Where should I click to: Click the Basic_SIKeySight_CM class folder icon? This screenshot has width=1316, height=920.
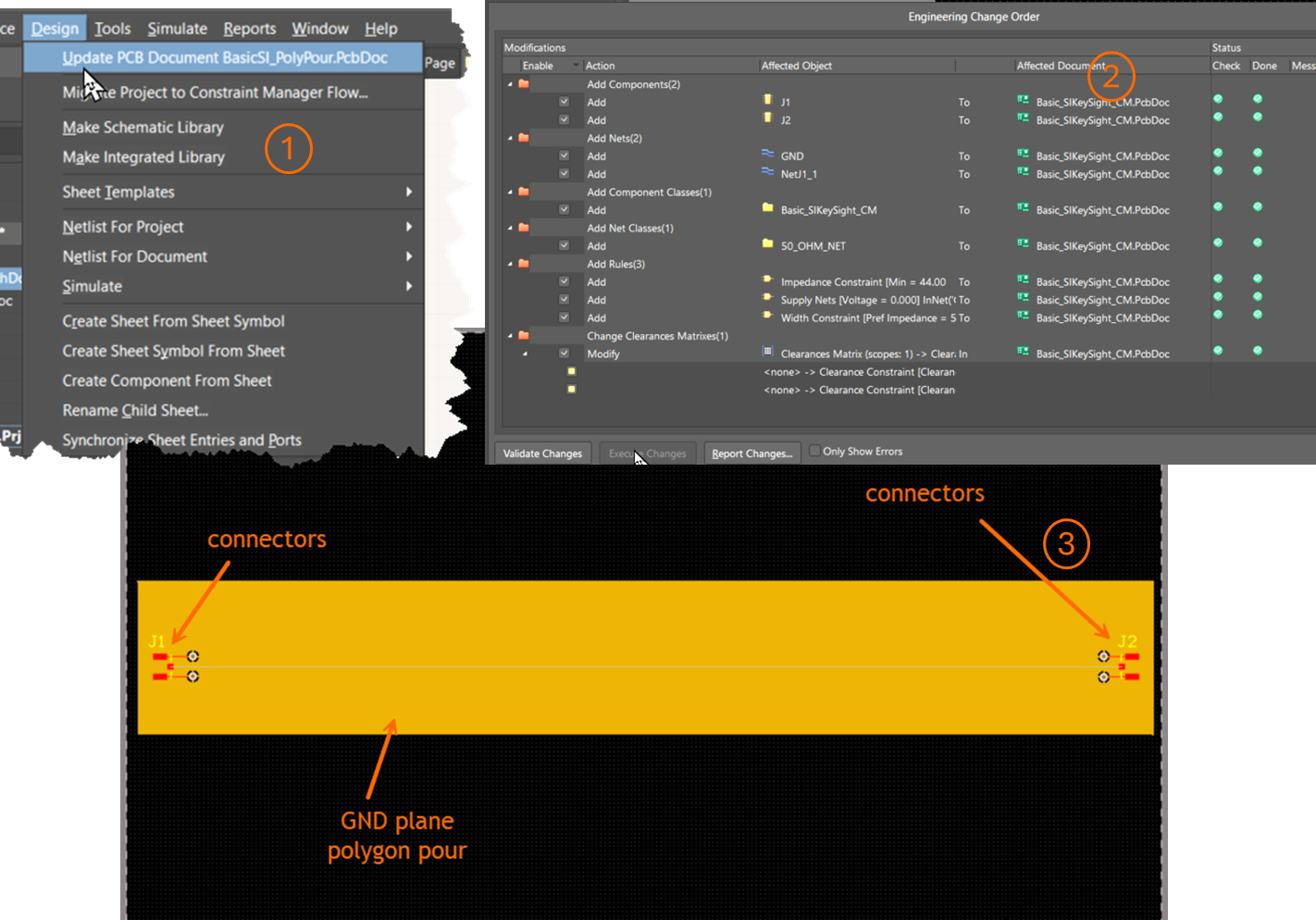[x=767, y=207]
